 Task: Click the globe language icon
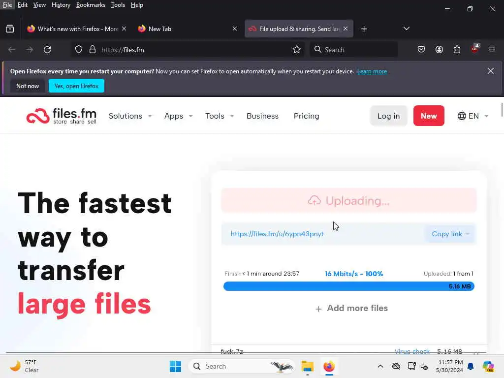pyautogui.click(x=462, y=116)
